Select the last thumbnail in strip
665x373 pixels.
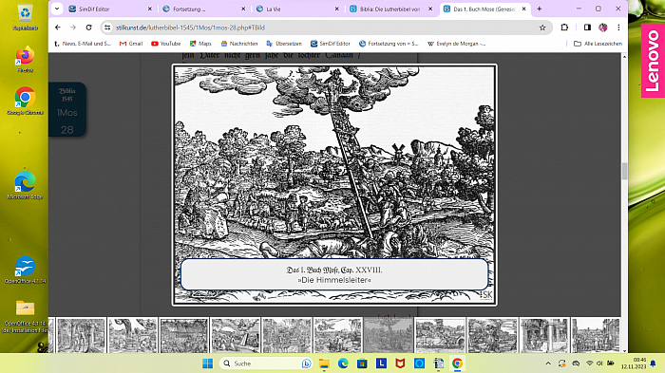coord(596,335)
